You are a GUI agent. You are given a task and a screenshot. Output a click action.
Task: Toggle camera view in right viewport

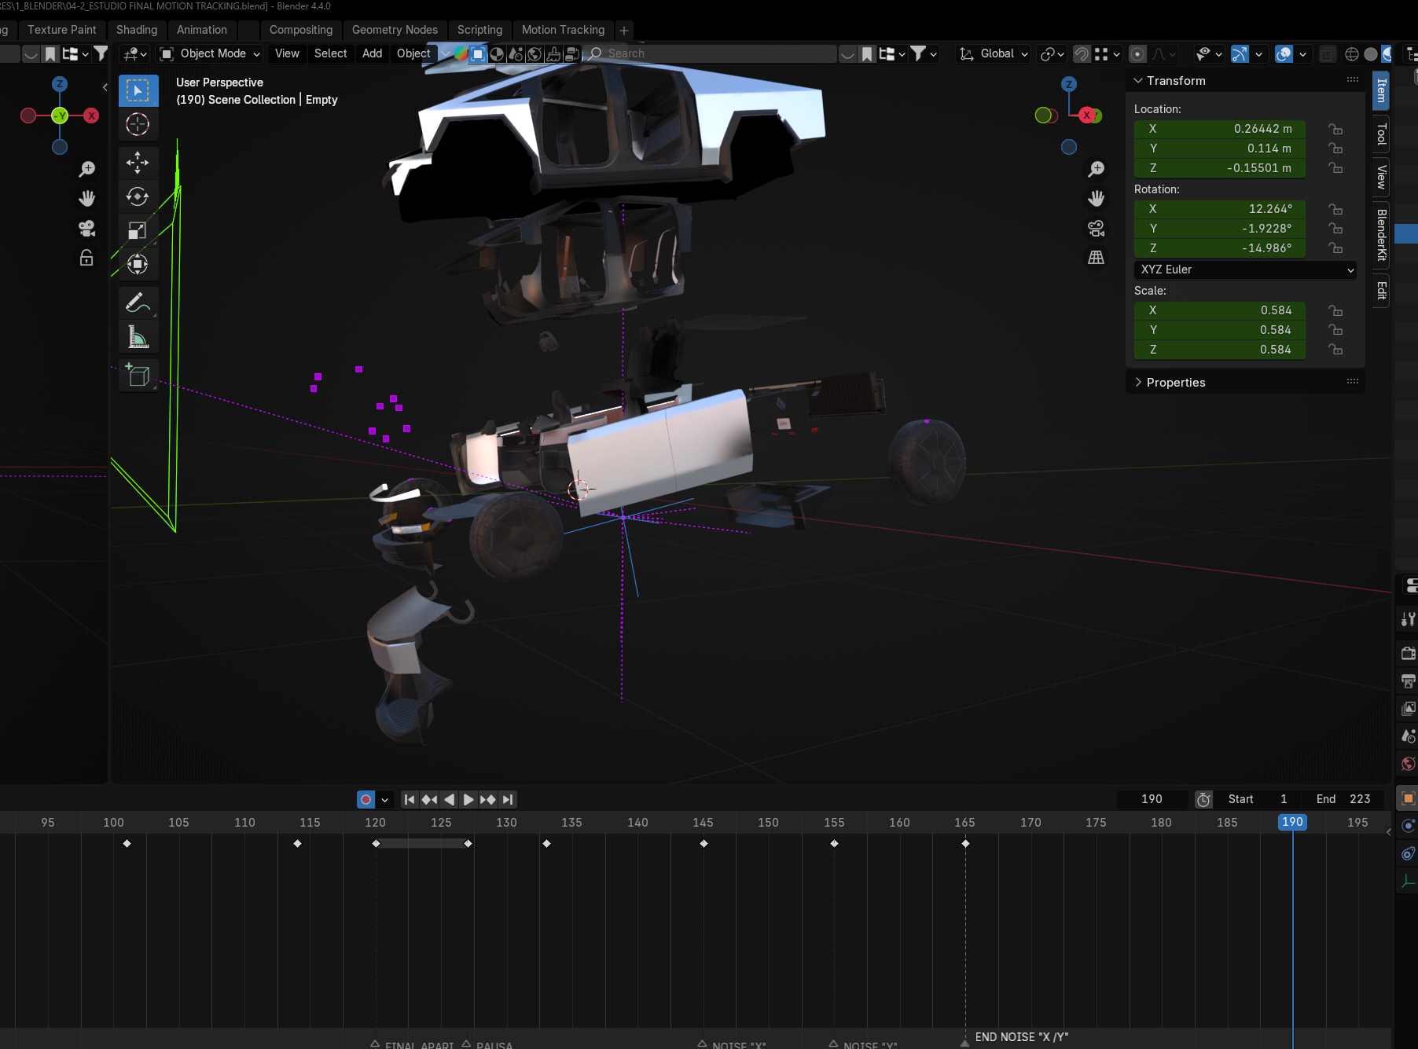1096,228
